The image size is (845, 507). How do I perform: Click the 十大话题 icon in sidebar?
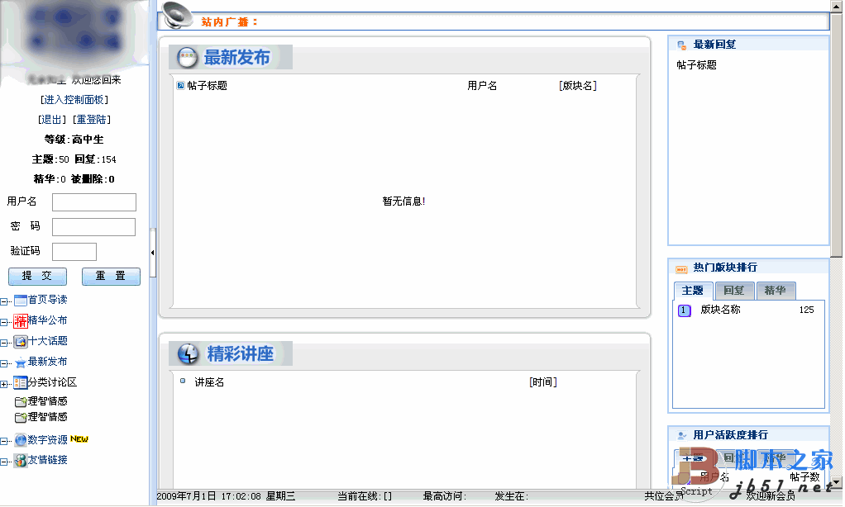point(21,341)
